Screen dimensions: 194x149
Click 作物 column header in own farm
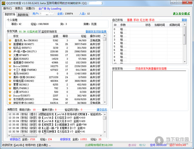[124, 25]
